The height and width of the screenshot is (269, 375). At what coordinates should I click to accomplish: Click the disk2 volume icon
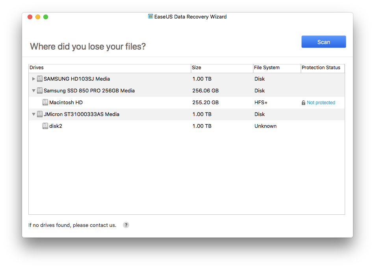coord(45,126)
